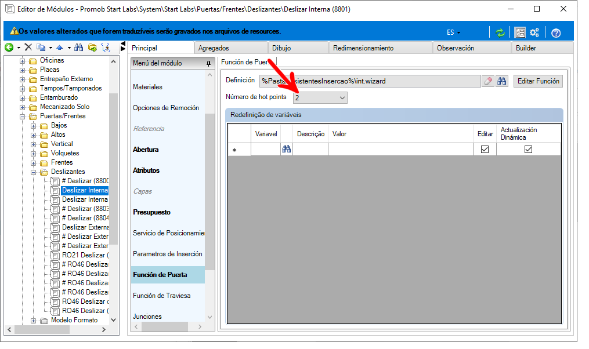The image size is (589, 349).
Task: Select the Entrepaño Externo folder
Action: [67, 79]
